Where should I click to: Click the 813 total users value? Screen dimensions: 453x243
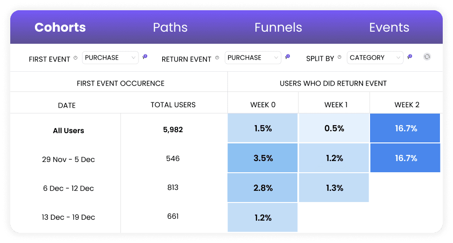(173, 187)
